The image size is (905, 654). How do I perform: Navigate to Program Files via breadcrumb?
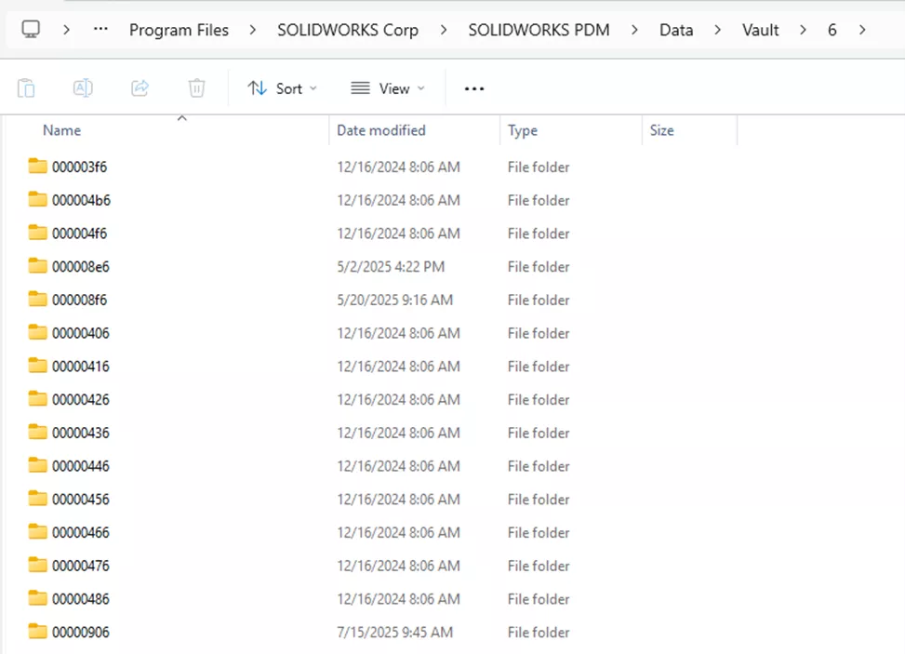(x=179, y=29)
